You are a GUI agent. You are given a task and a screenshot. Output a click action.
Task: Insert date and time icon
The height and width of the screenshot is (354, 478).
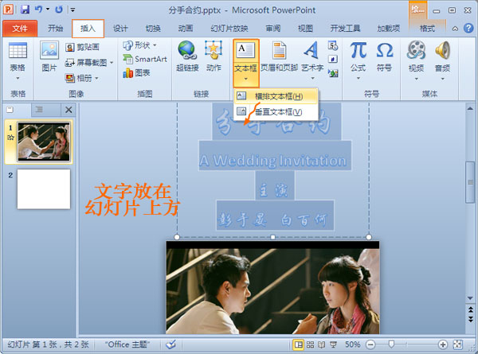tap(332, 45)
